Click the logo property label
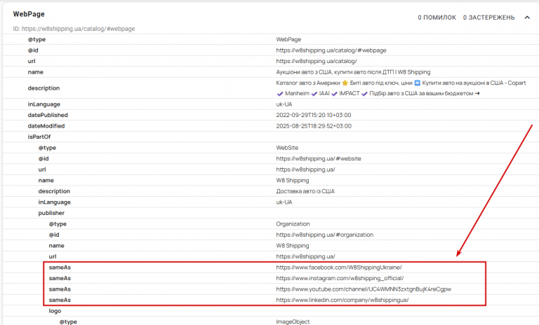Screen dimensions: 539x325 [55, 311]
